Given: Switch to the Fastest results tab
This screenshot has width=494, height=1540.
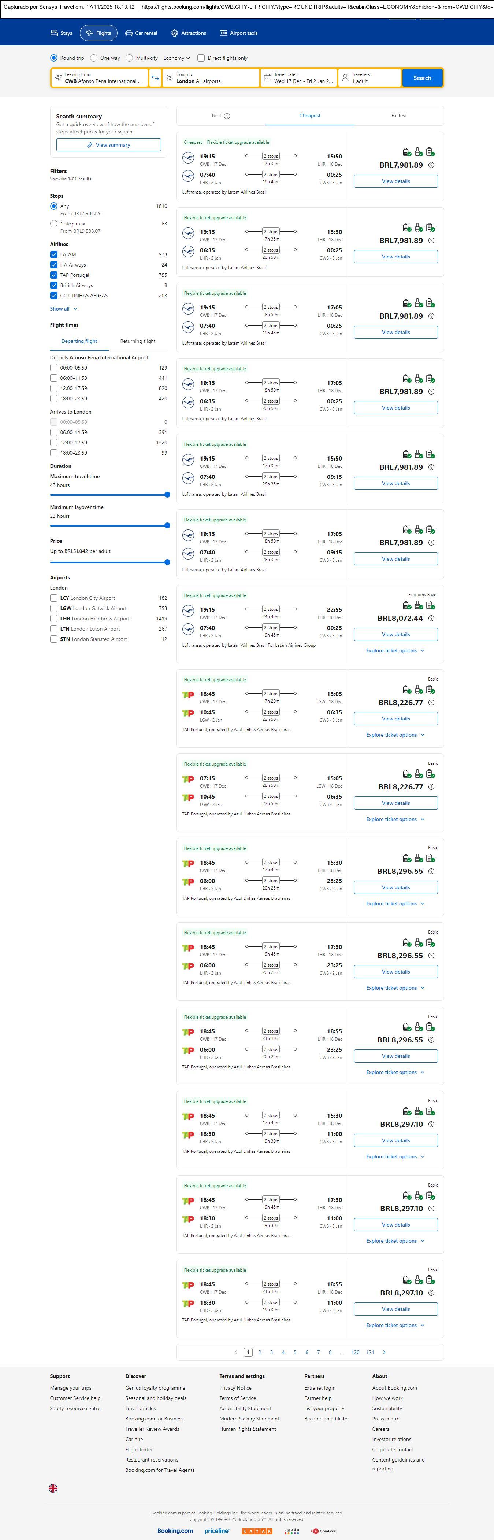Looking at the screenshot, I should 398,116.
